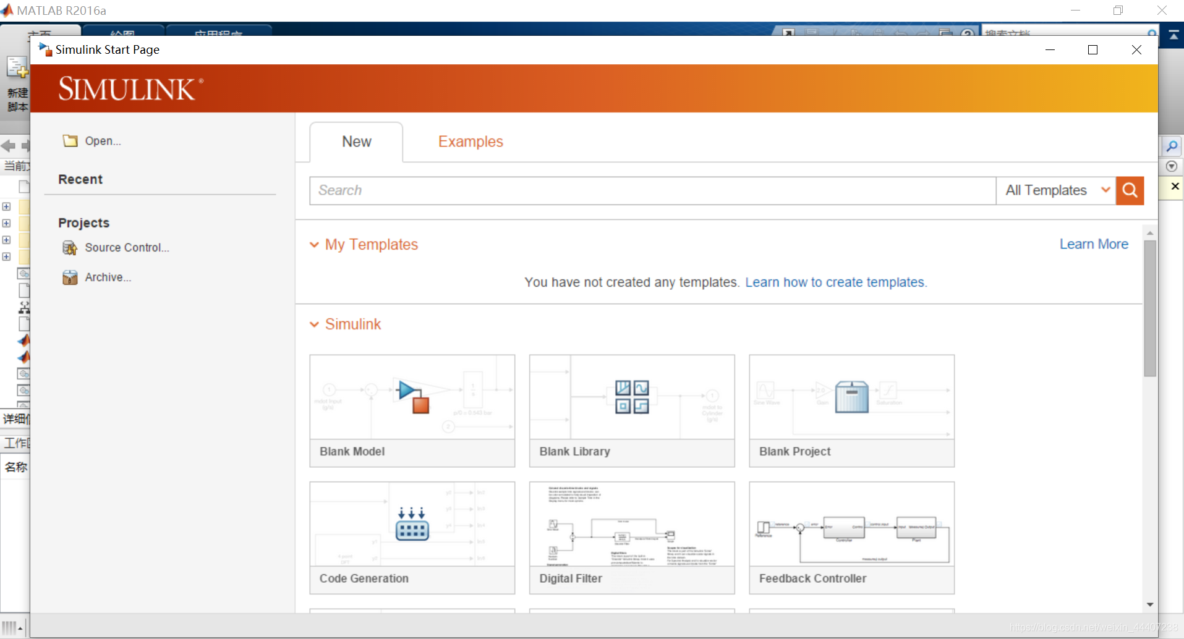Screen dimensions: 1184x639
Task: Switch to the Examples tab
Action: pyautogui.click(x=471, y=142)
